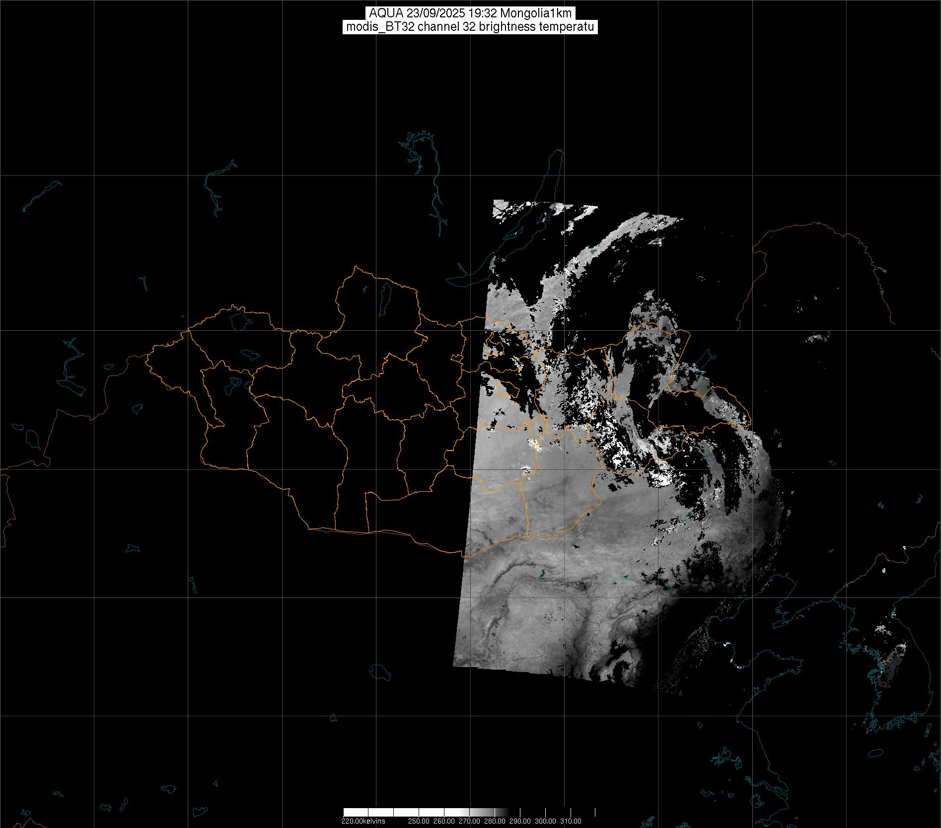
Task: Select the modis_BT32 channel 32 subtitle text
Action: 470,27
